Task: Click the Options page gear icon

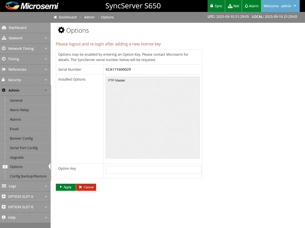Action: 61,30
